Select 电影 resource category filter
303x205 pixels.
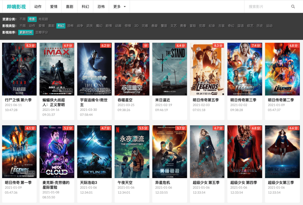click(x=32, y=19)
